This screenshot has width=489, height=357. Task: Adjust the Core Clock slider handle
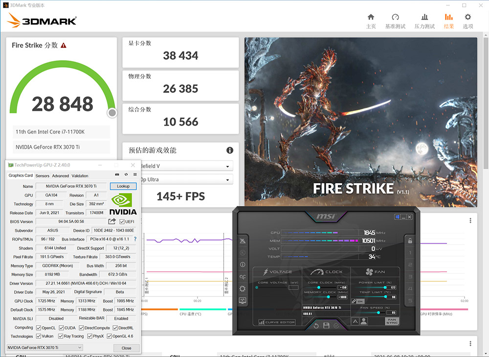319,287
